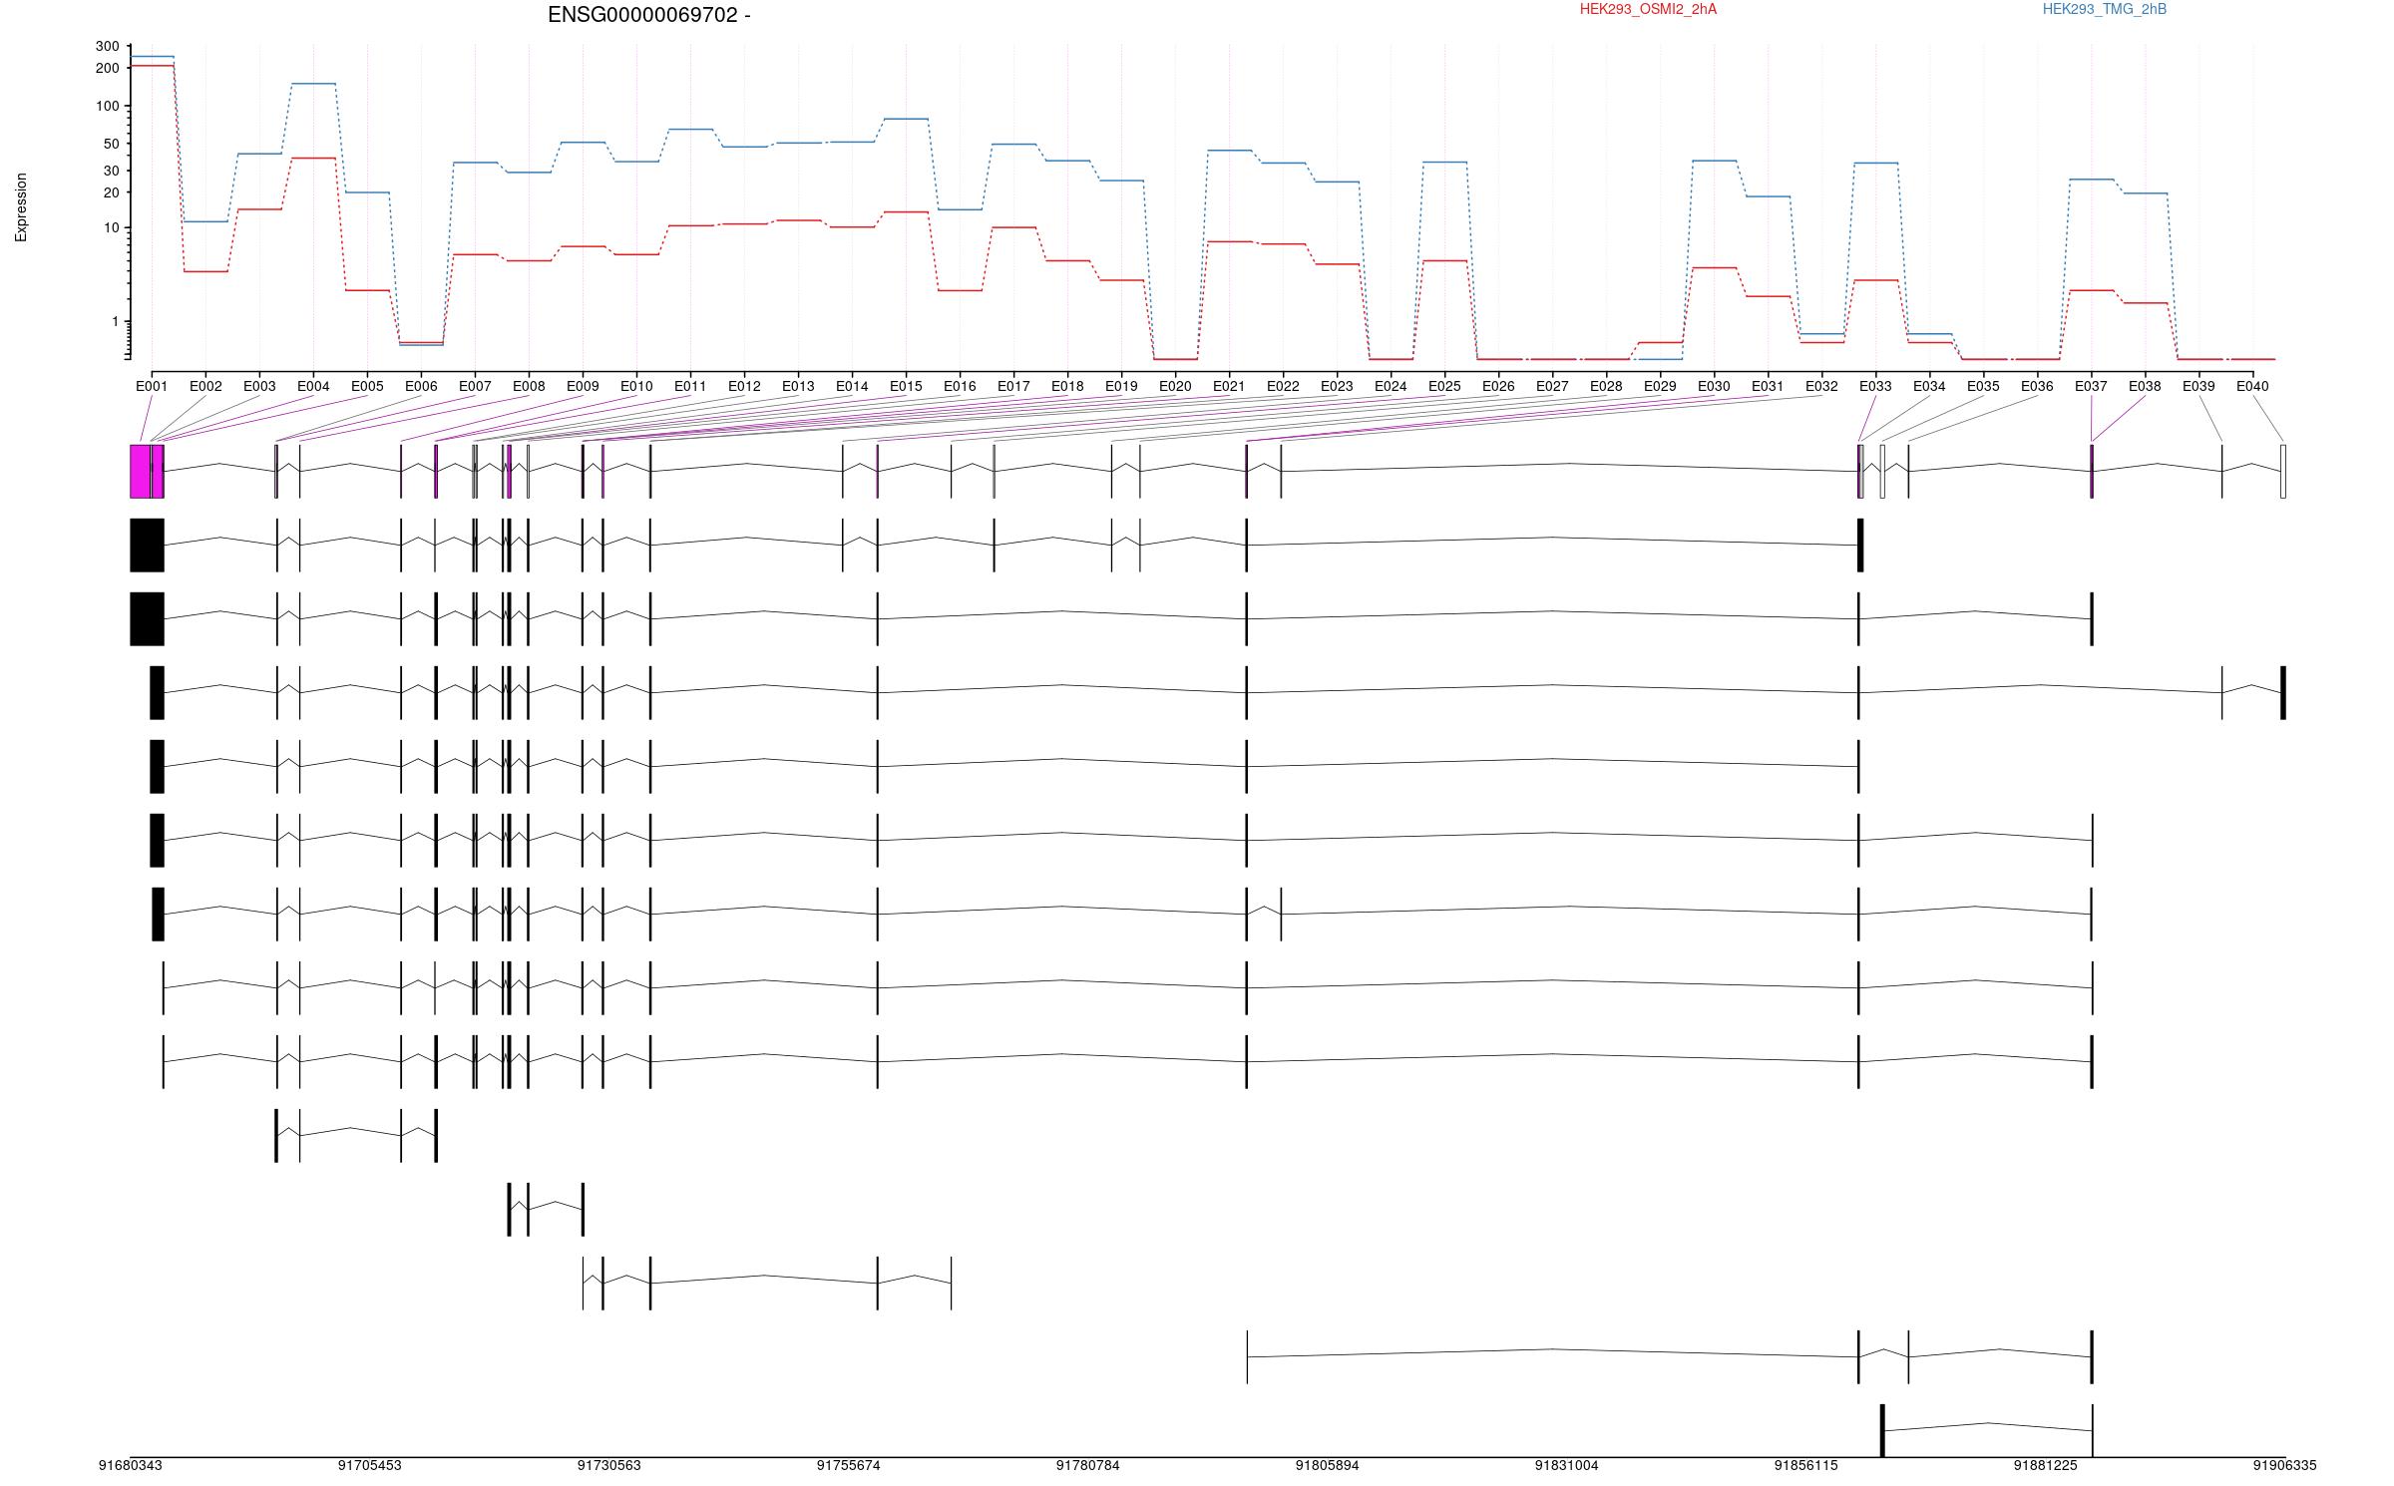Click exon label E025
This screenshot has height=1486, width=2394.
click(1444, 386)
